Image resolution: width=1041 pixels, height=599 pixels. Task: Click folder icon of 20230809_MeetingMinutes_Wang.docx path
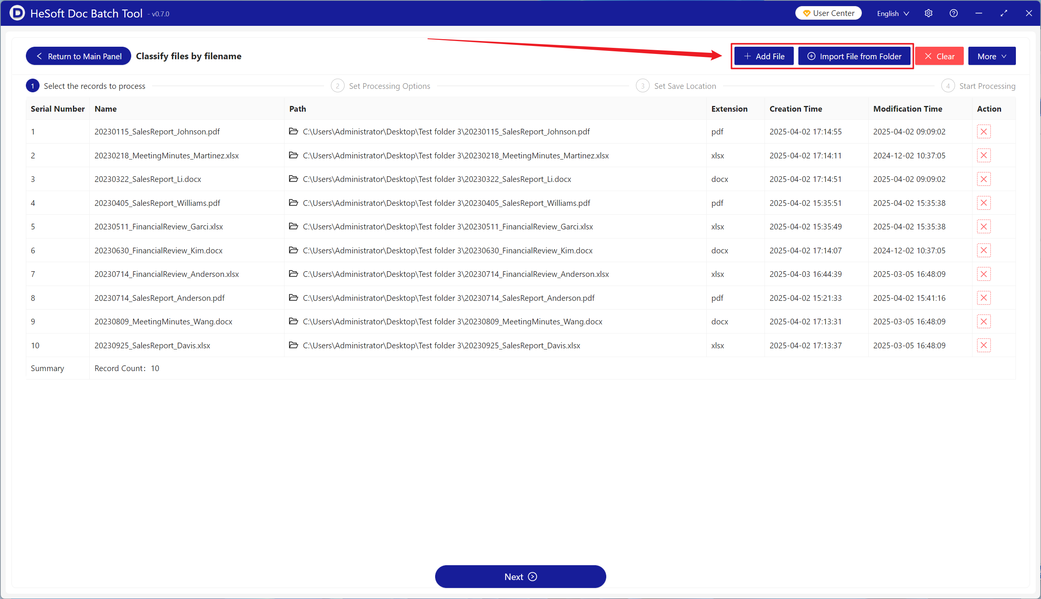pyautogui.click(x=293, y=321)
